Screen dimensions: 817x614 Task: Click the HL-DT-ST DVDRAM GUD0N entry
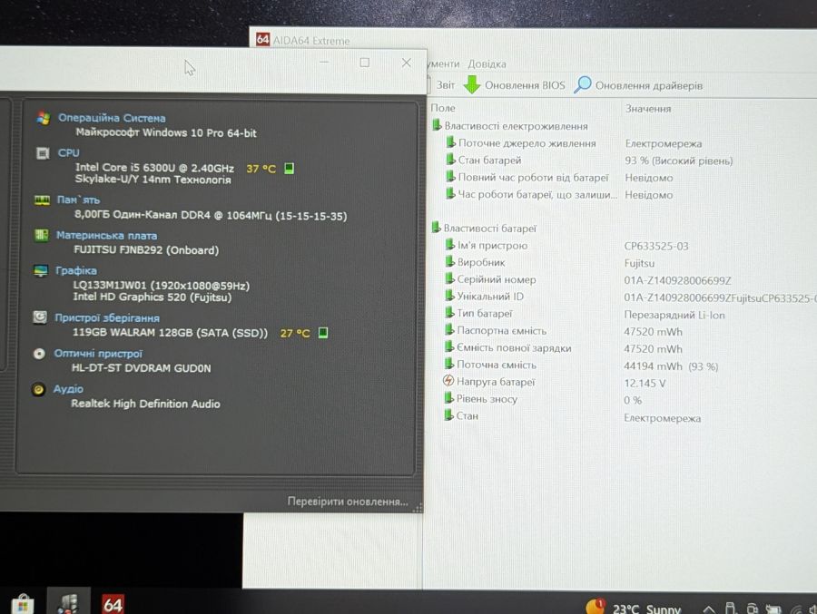coord(142,368)
